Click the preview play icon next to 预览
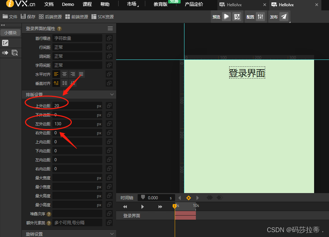Screen dimensions: 329x237 coord(226,16)
